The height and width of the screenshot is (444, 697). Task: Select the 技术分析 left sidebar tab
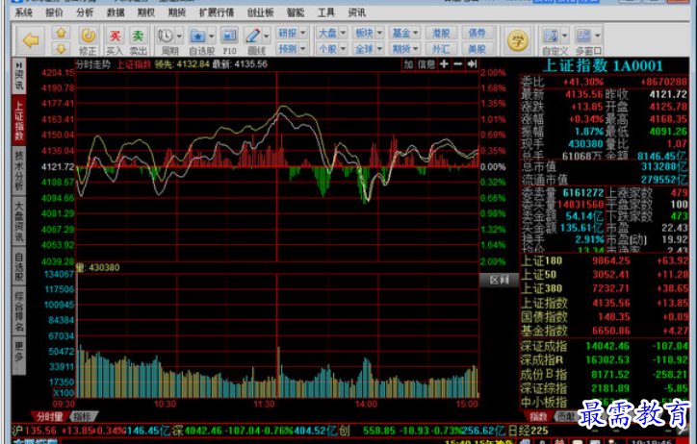click(18, 171)
